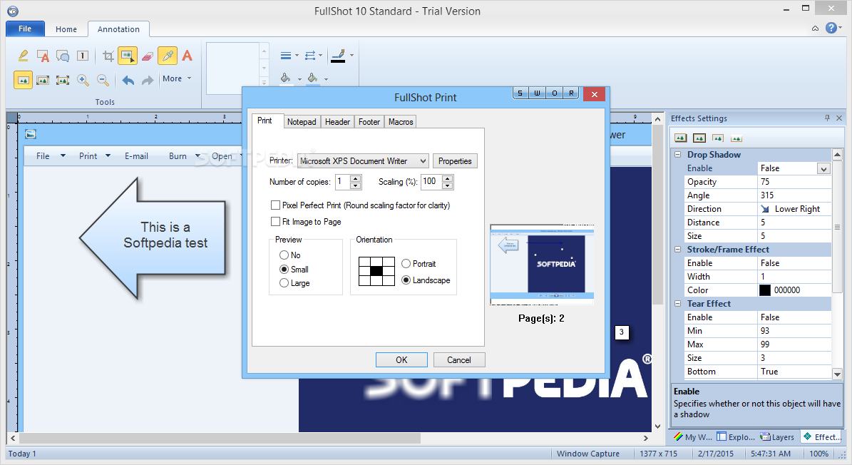Click the black stroke Color swatch
852x465 pixels.
tap(765, 290)
